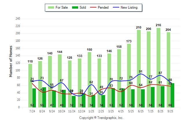The width and height of the screenshot is (187, 125).
Task: Click the Sold dark green legend swatch
Action: pyautogui.click(x=75, y=7)
